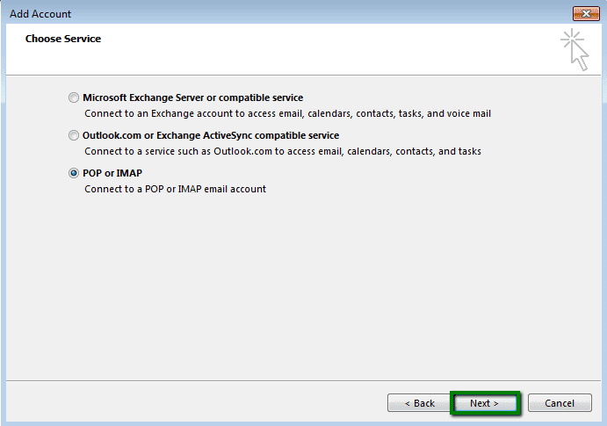Click the Add Account title text
Viewport: 607px width, 426px height.
click(40, 14)
